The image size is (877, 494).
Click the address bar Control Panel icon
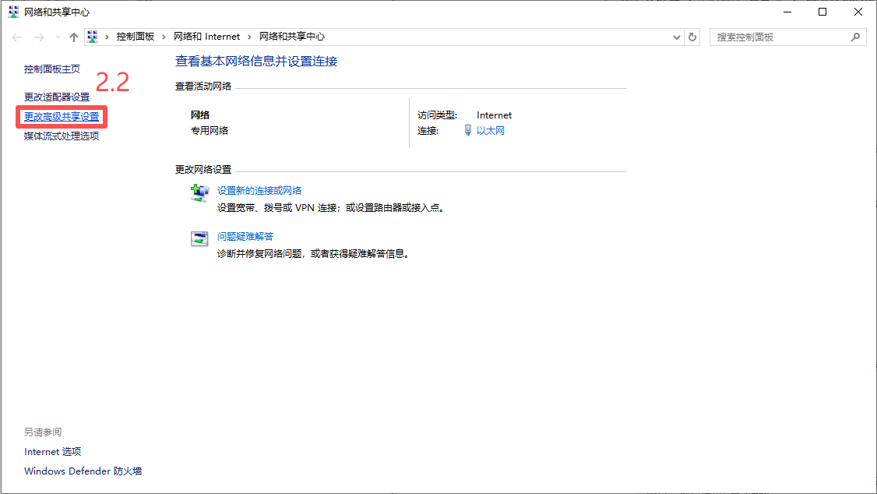(x=93, y=37)
